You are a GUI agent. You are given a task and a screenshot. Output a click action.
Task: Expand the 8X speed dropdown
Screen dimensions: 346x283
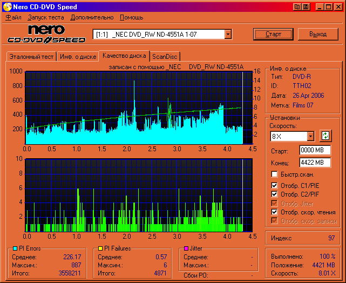click(x=310, y=136)
